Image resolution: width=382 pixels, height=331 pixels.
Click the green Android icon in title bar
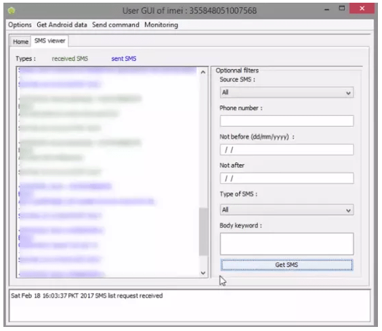(12, 10)
